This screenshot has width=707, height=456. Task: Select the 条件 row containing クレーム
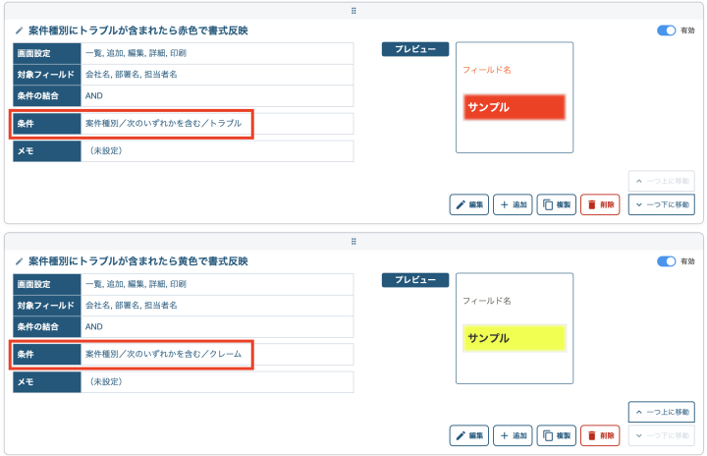coord(133,354)
